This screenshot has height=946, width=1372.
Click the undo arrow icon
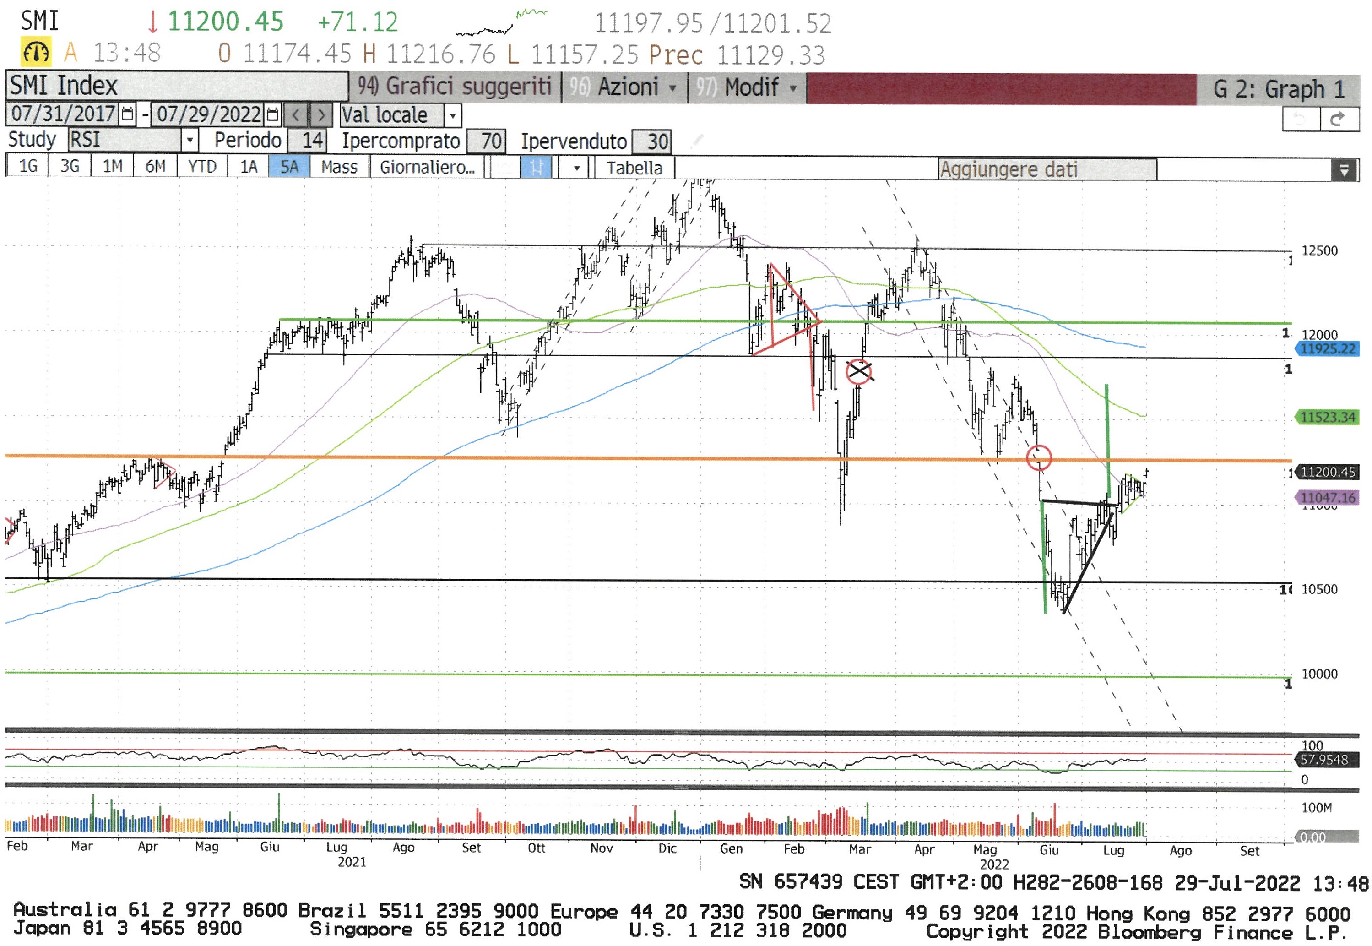1300,120
